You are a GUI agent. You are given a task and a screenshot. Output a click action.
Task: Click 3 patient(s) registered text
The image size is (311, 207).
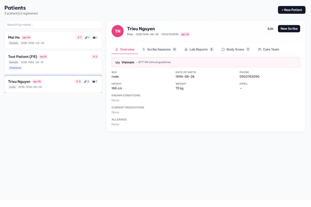point(21,13)
